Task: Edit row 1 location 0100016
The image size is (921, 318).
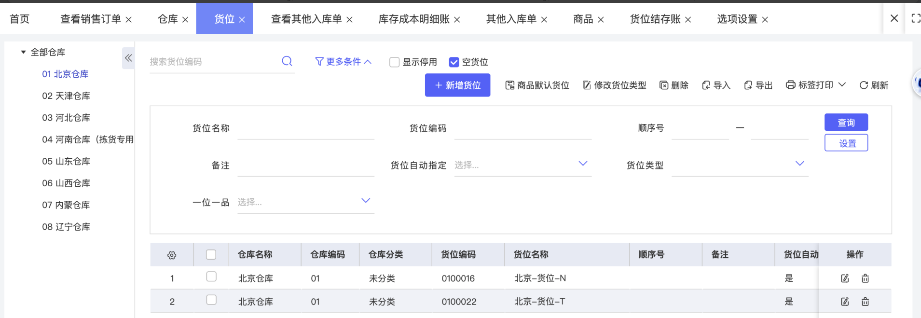Action: pos(845,278)
